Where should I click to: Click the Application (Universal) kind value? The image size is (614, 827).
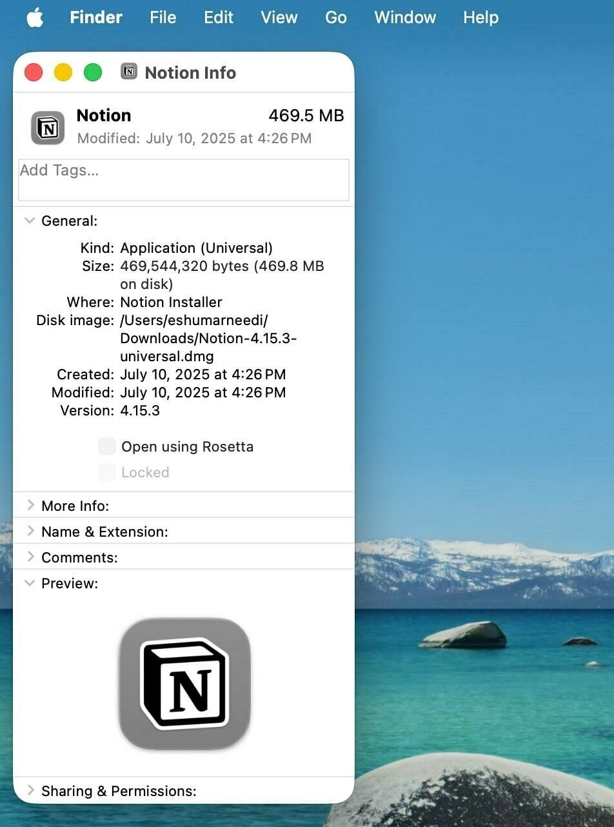(x=197, y=248)
